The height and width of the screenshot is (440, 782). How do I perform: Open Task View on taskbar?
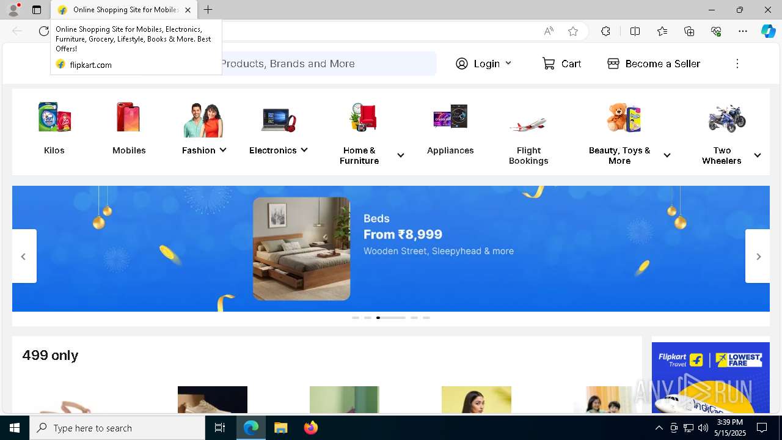(x=220, y=428)
